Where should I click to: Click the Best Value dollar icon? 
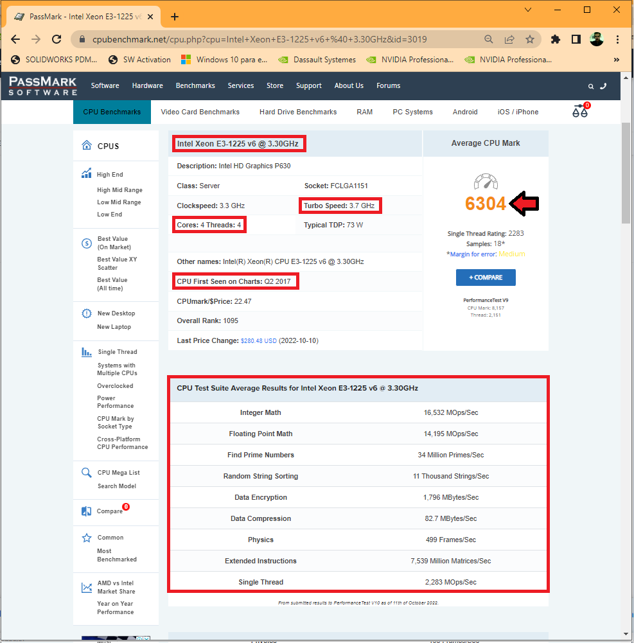(87, 243)
